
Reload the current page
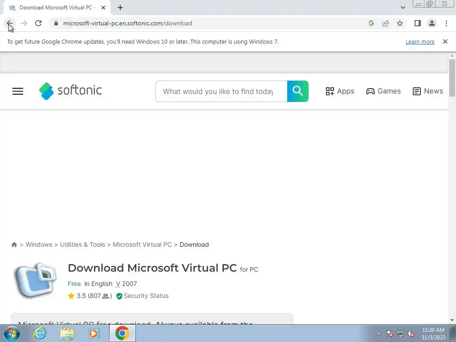click(38, 23)
